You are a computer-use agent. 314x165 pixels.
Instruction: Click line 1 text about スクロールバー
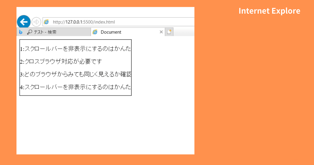tap(76, 49)
